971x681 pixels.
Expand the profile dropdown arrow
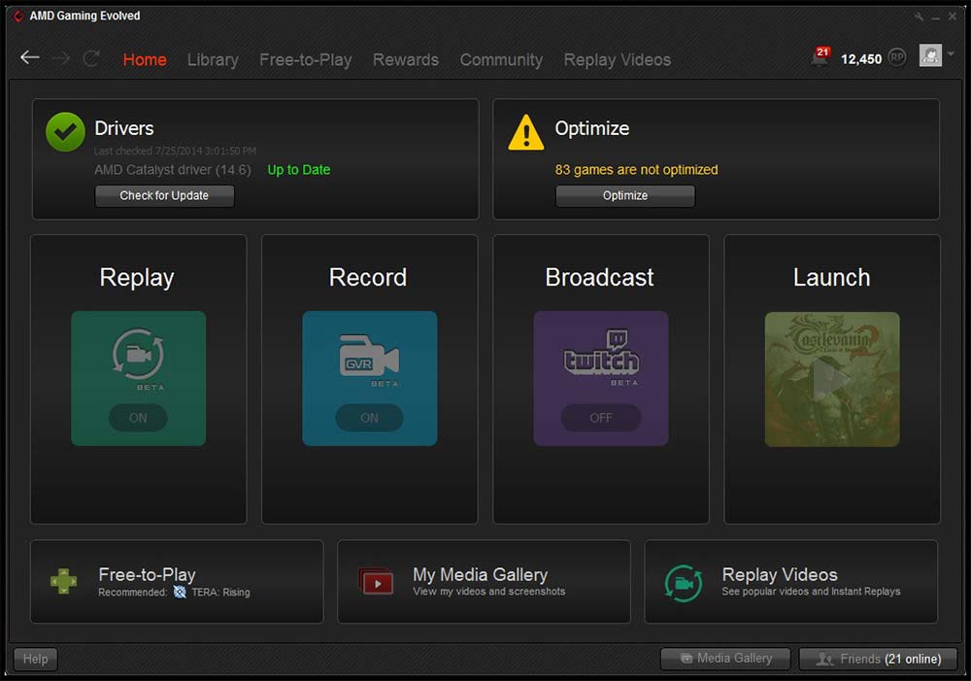[x=951, y=55]
